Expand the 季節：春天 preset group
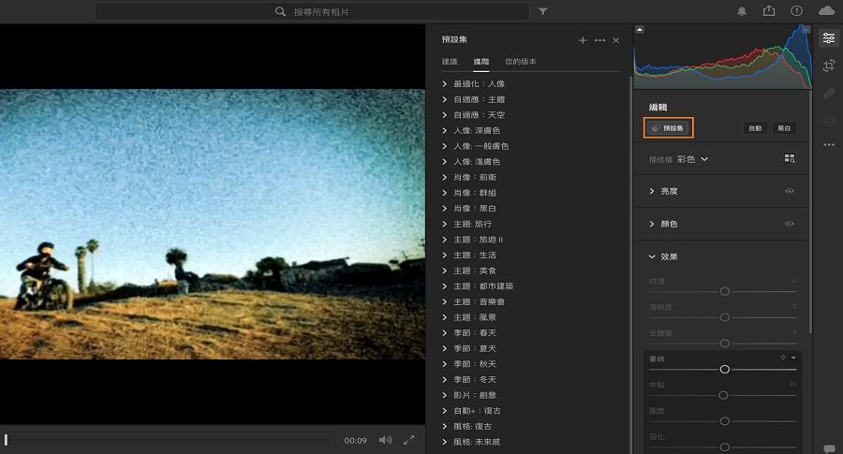Image resolution: width=843 pixels, height=454 pixels. click(x=445, y=333)
